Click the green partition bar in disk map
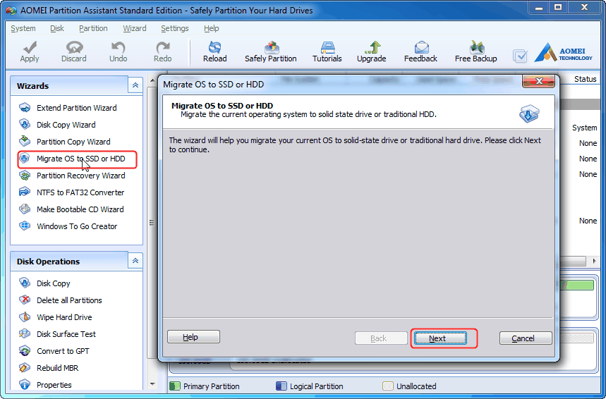This screenshot has height=399, width=606. pos(576,286)
